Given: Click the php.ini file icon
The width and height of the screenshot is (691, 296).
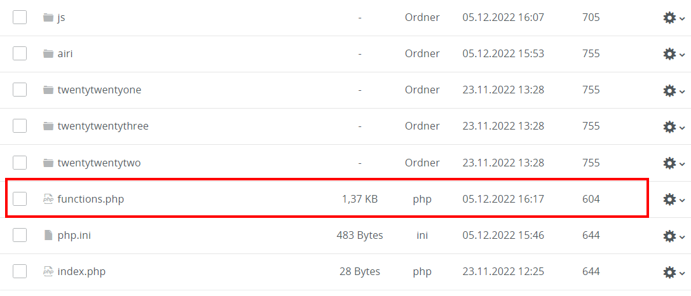Looking at the screenshot, I should [48, 236].
